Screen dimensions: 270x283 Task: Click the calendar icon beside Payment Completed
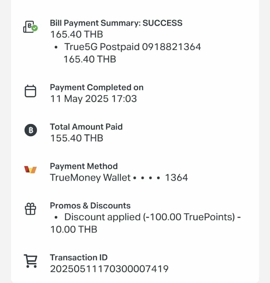click(30, 91)
